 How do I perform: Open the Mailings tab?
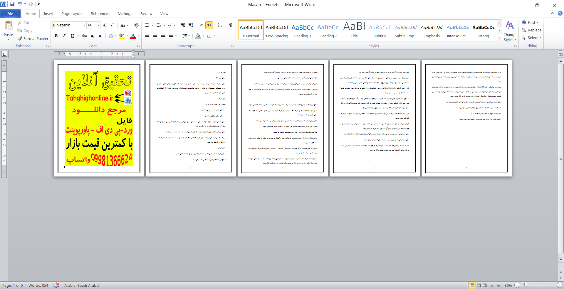pos(125,14)
